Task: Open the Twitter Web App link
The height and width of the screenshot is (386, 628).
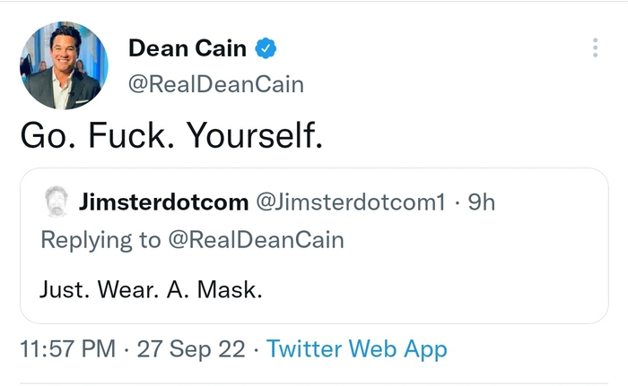Action: click(356, 348)
